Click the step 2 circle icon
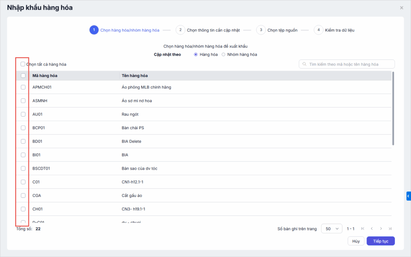The width and height of the screenshot is (411, 257). pyautogui.click(x=180, y=30)
